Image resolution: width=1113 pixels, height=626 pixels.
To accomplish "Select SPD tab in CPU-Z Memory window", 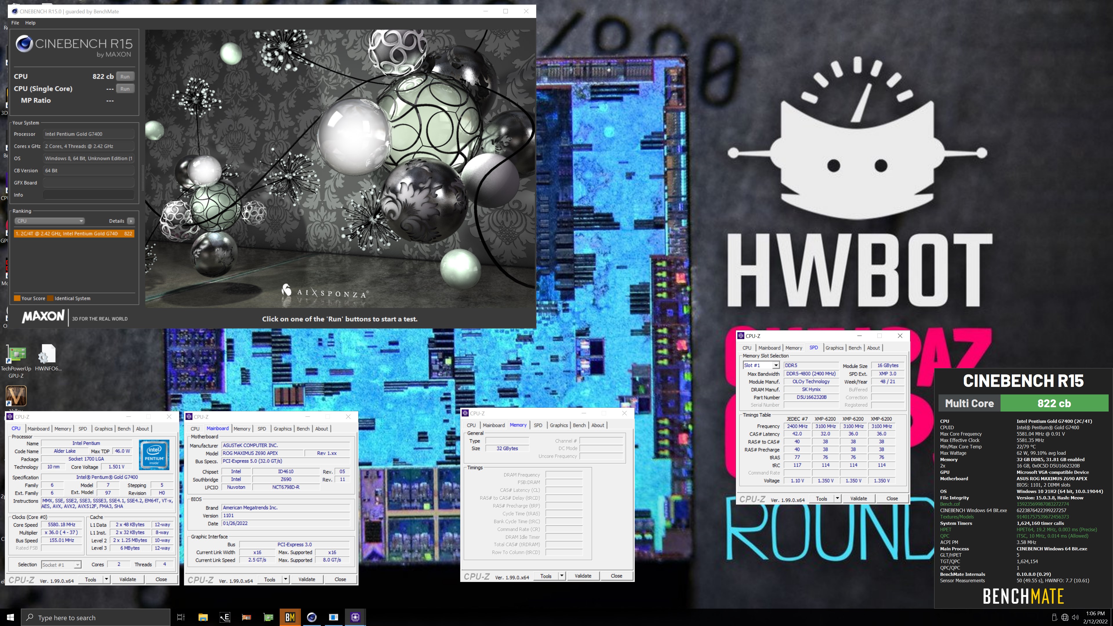I will coord(538,425).
